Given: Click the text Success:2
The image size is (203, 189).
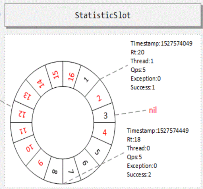Looking at the screenshot, I should pyautogui.click(x=139, y=175).
